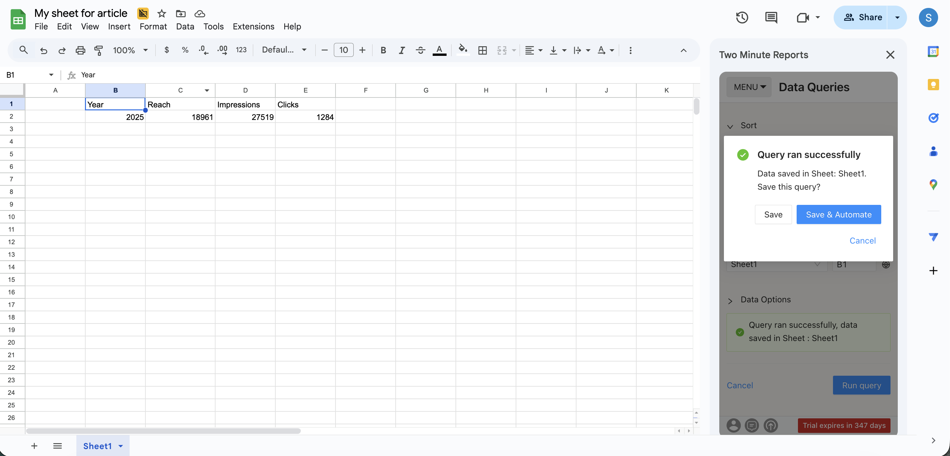
Task: Open comments history icon
Action: [x=771, y=17]
